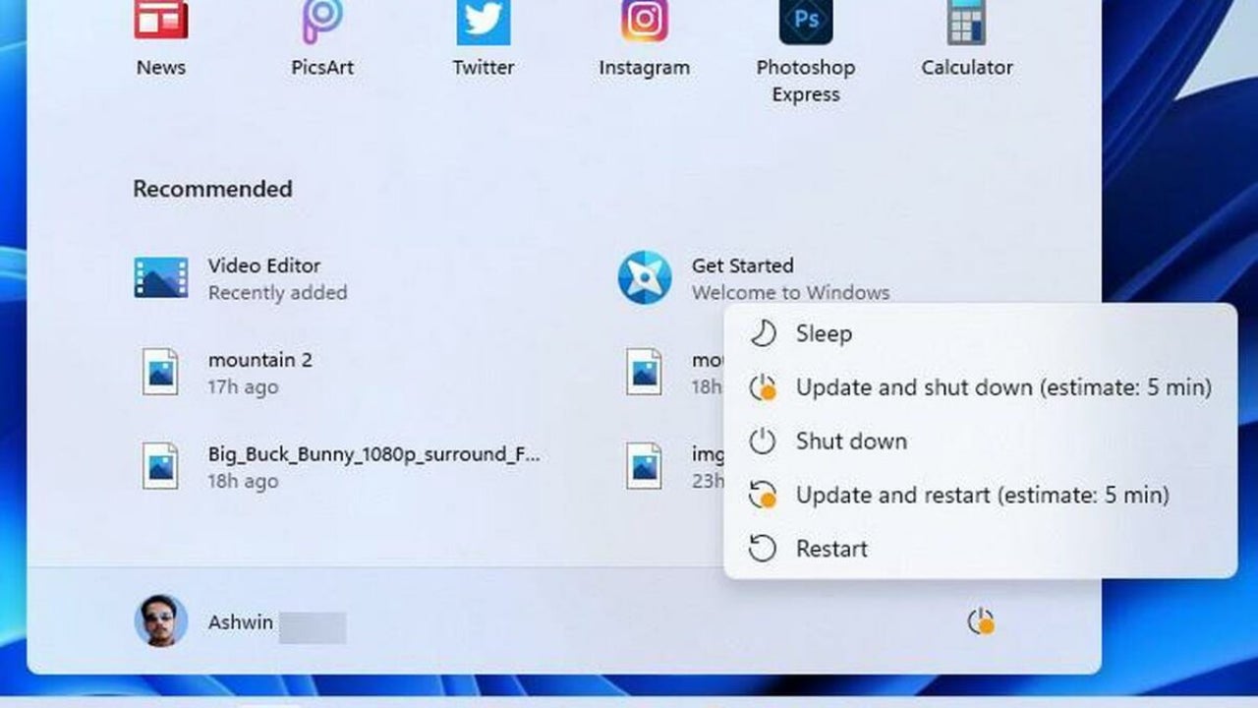Click the Restart arrow icon

[763, 549]
